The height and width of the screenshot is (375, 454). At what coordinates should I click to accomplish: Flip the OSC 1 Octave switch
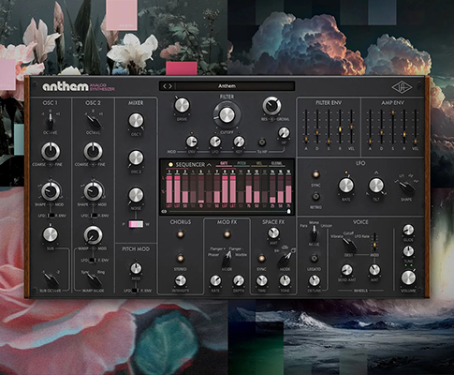click(50, 121)
